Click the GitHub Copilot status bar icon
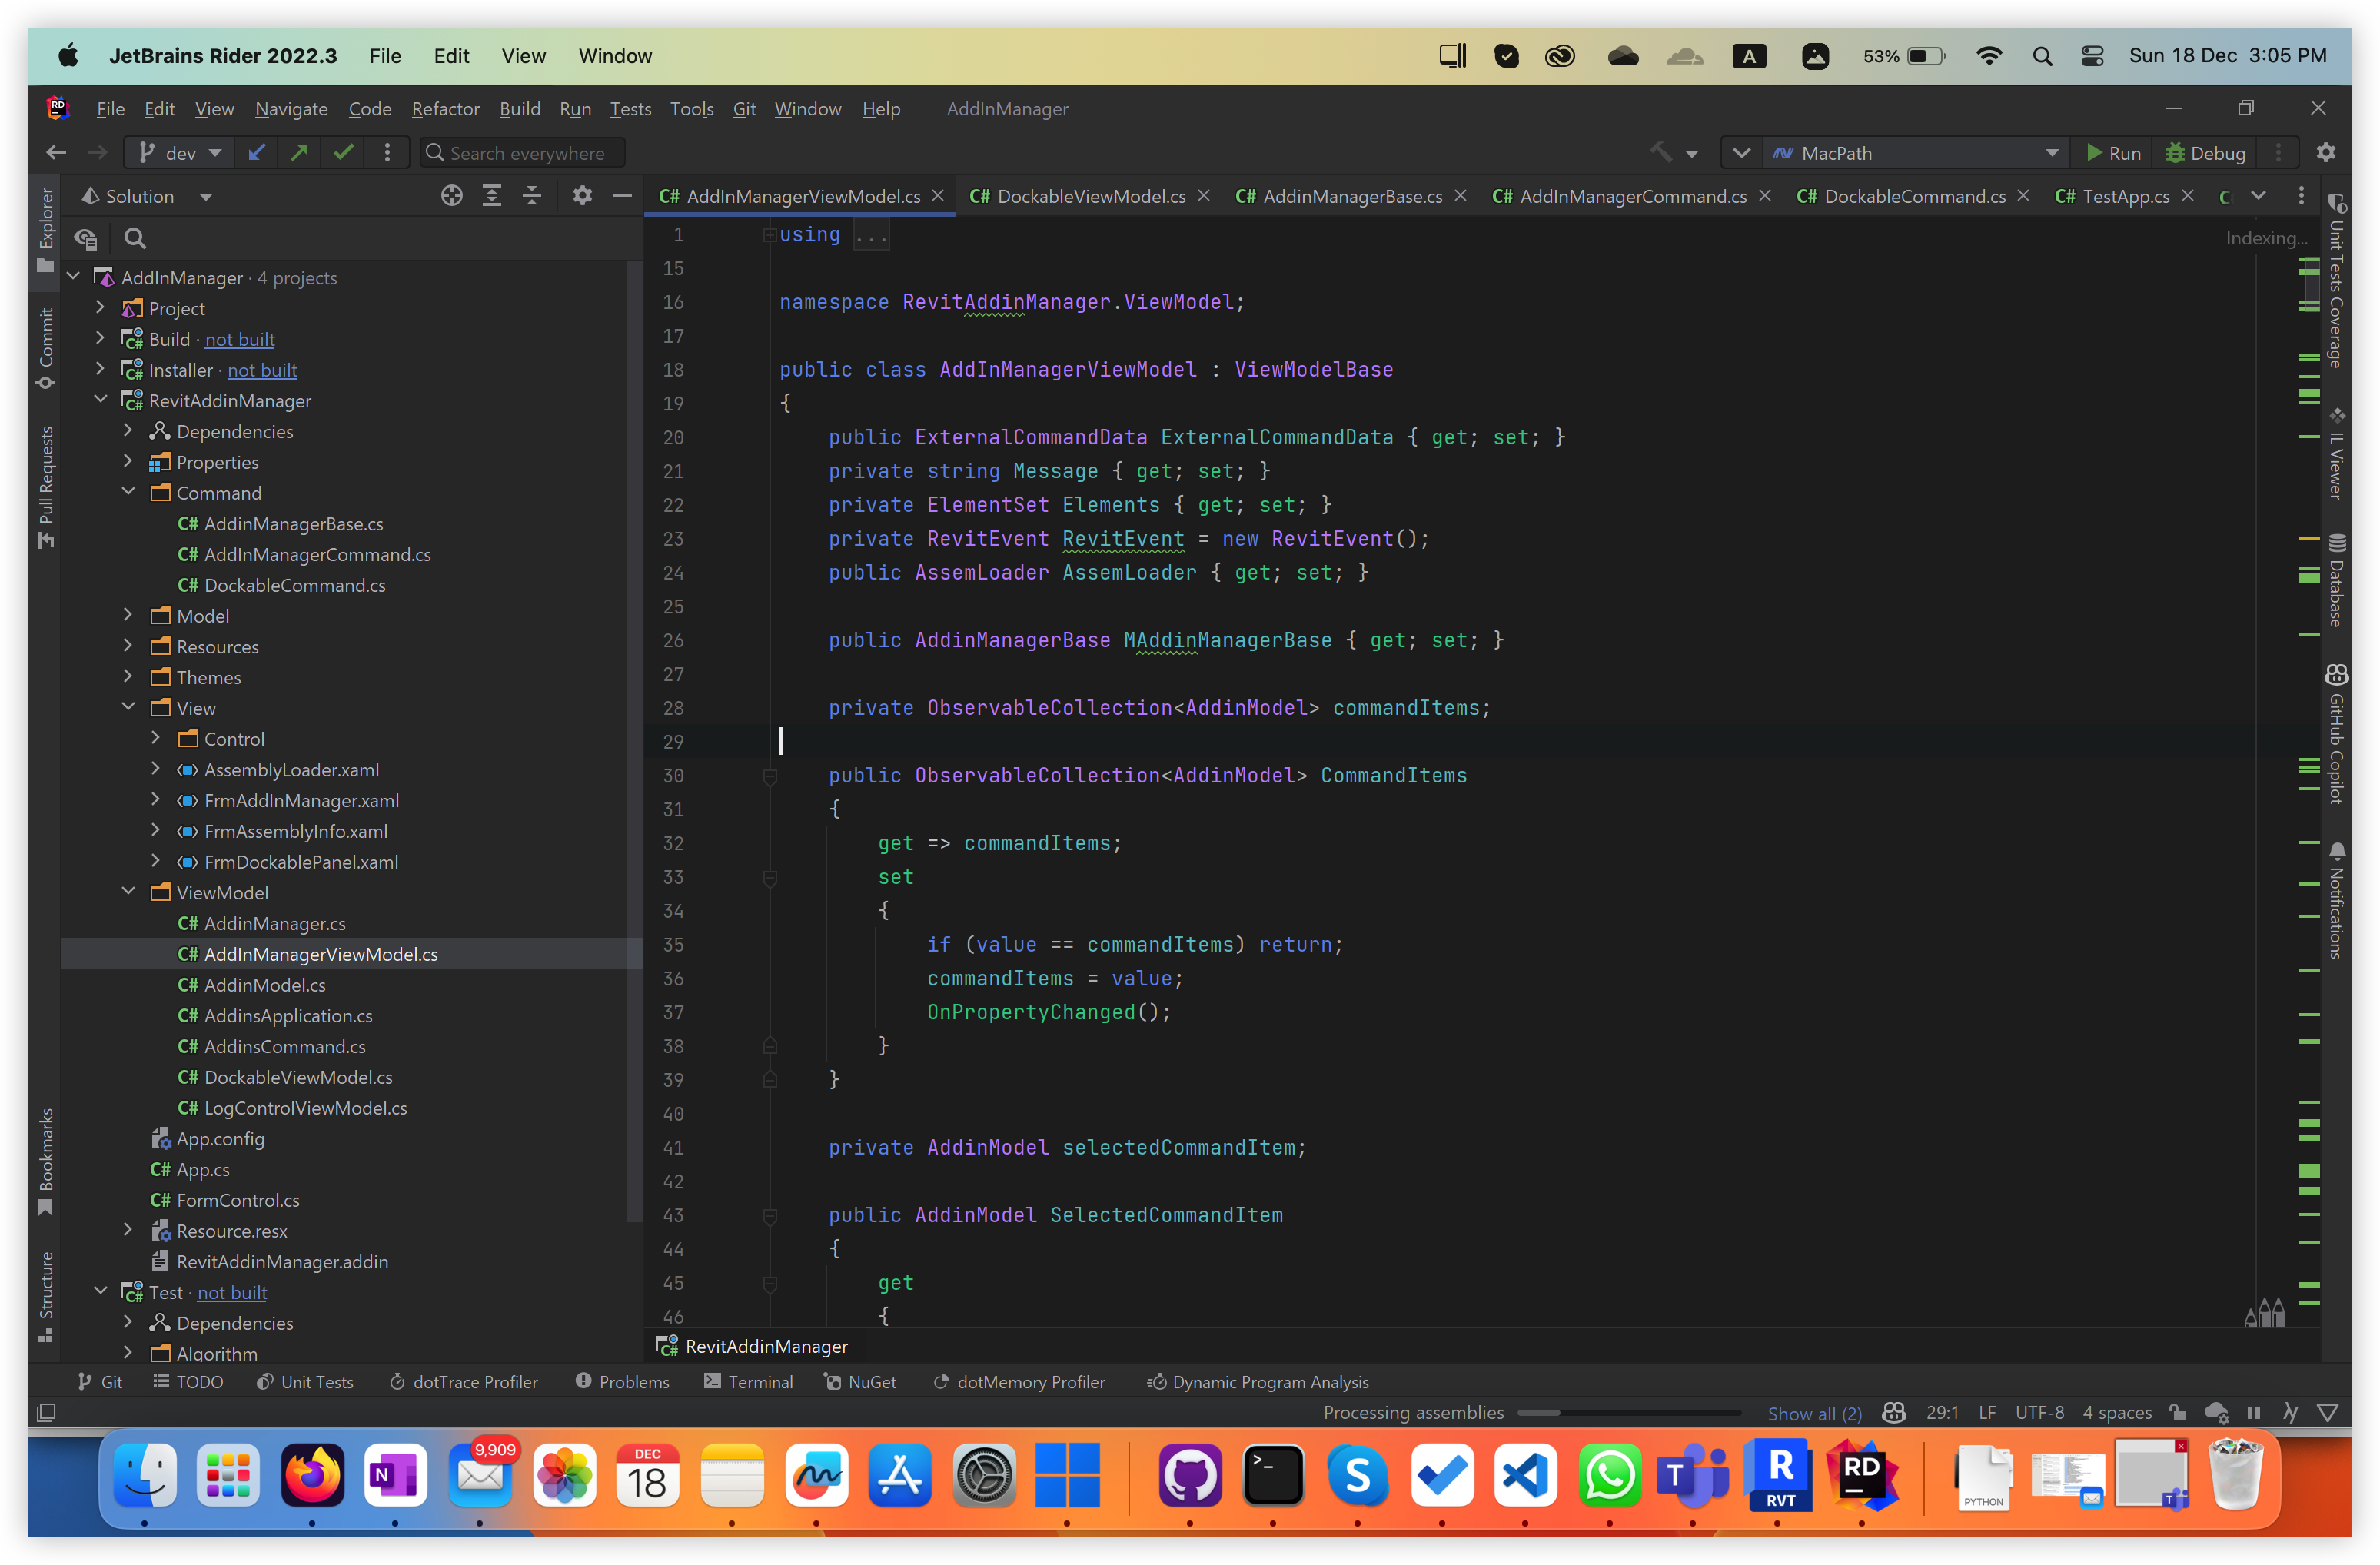The width and height of the screenshot is (2380, 1565). (x=1893, y=1412)
